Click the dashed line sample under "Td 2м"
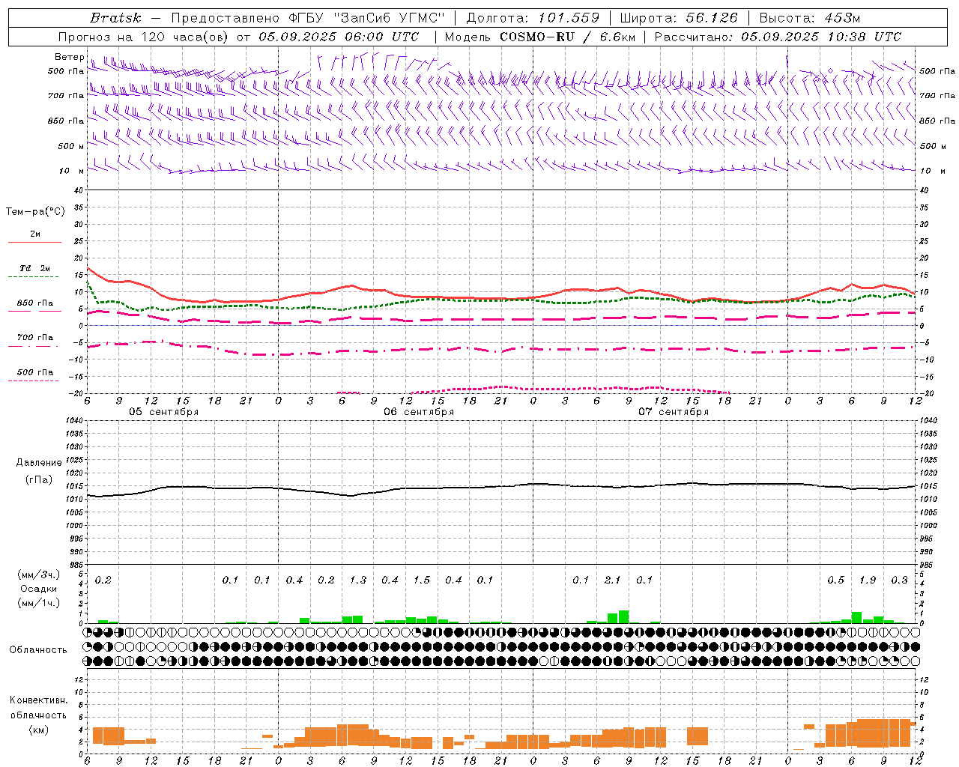The height and width of the screenshot is (767, 959). (34, 277)
